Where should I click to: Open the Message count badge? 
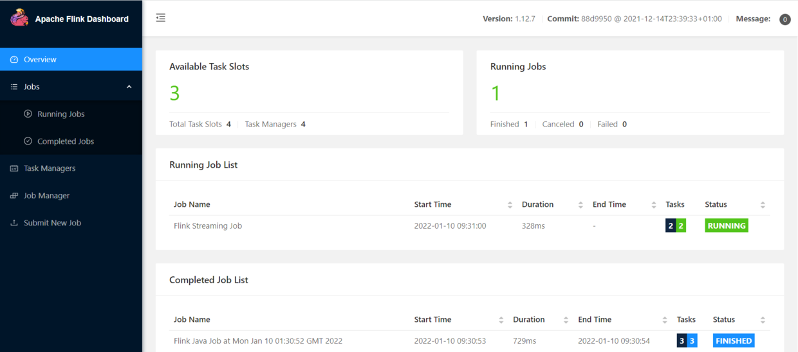tap(784, 19)
